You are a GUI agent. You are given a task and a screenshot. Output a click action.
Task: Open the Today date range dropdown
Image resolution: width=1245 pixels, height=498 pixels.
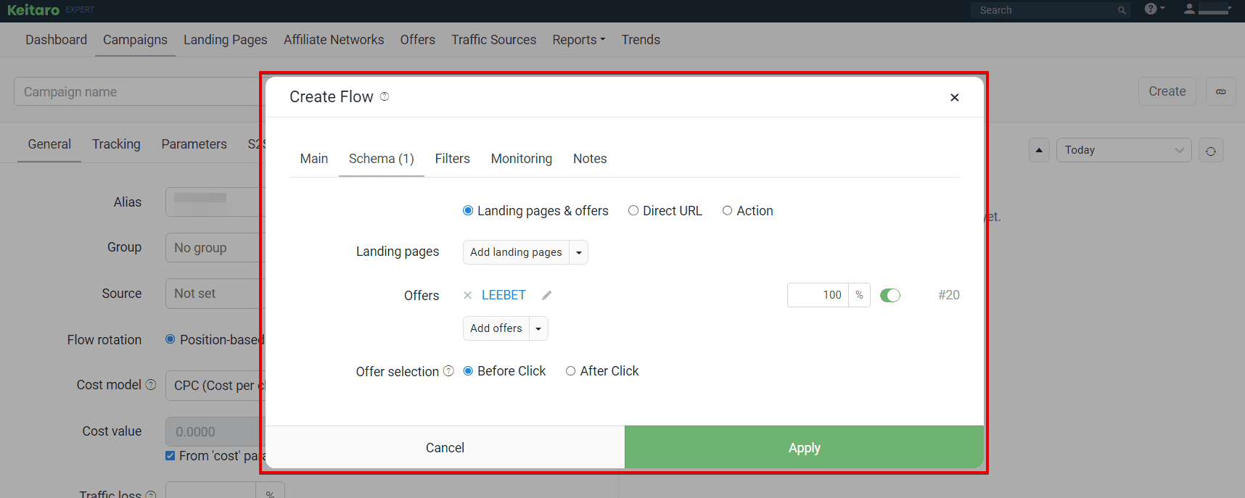click(1124, 150)
